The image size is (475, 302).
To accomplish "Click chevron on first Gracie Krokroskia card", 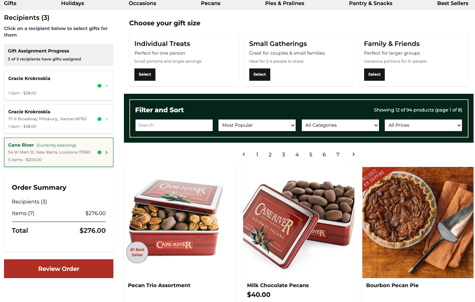I will tap(107, 86).
